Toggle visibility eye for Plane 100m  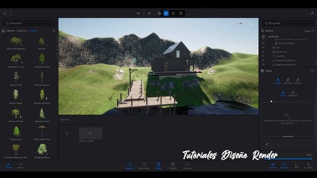pos(263,52)
